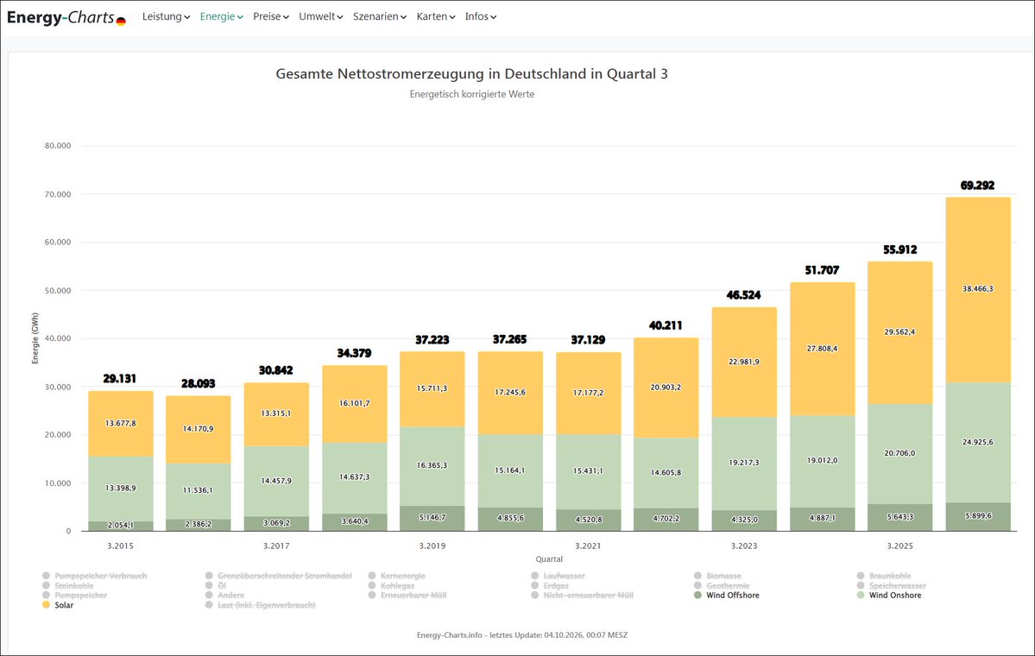This screenshot has height=656, width=1035.
Task: Select the onshore wind segment labeled 24.925,6
Action: coord(977,443)
